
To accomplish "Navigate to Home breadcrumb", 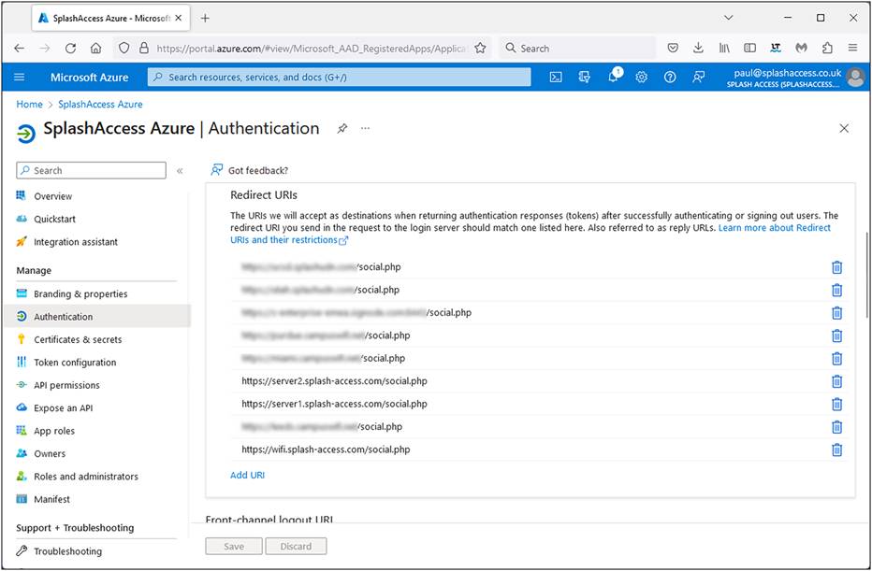I will [x=30, y=105].
